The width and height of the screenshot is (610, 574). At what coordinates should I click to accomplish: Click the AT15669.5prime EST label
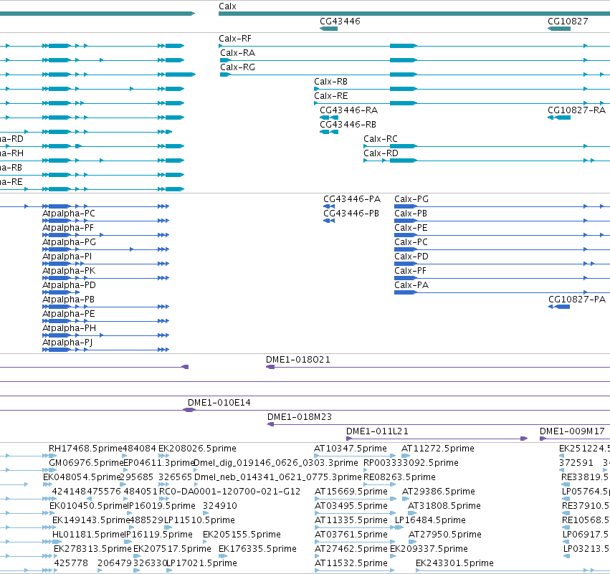(351, 492)
